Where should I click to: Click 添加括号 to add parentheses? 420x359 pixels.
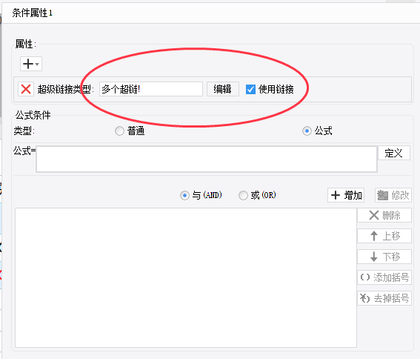tap(384, 277)
